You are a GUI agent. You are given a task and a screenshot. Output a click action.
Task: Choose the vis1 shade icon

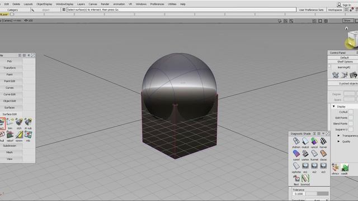[x=305, y=166]
